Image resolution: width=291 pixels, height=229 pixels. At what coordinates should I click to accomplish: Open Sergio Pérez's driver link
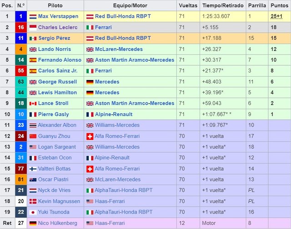(54, 38)
